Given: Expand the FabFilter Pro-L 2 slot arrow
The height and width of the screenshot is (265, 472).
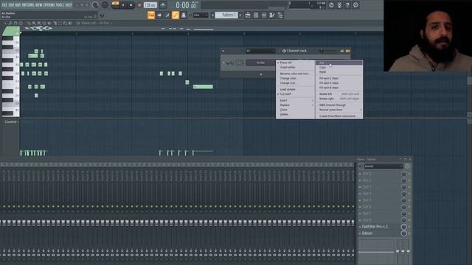Looking at the screenshot, I should [360, 227].
